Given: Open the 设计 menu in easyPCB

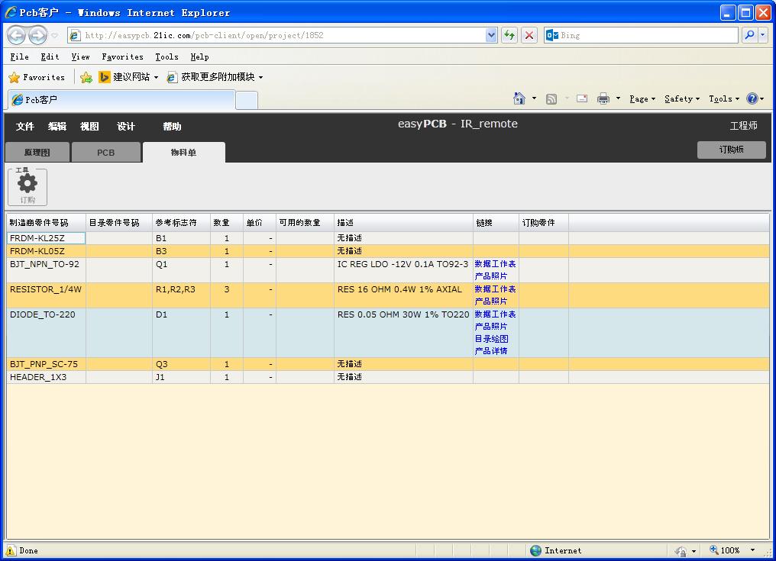Looking at the screenshot, I should (126, 126).
